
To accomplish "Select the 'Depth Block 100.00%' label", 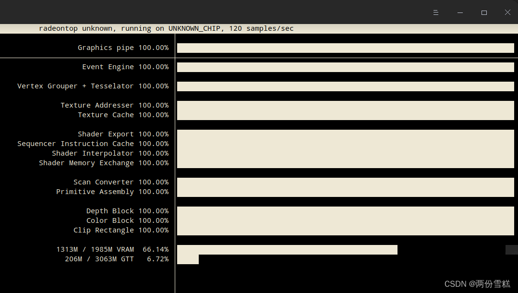I will 128,211.
